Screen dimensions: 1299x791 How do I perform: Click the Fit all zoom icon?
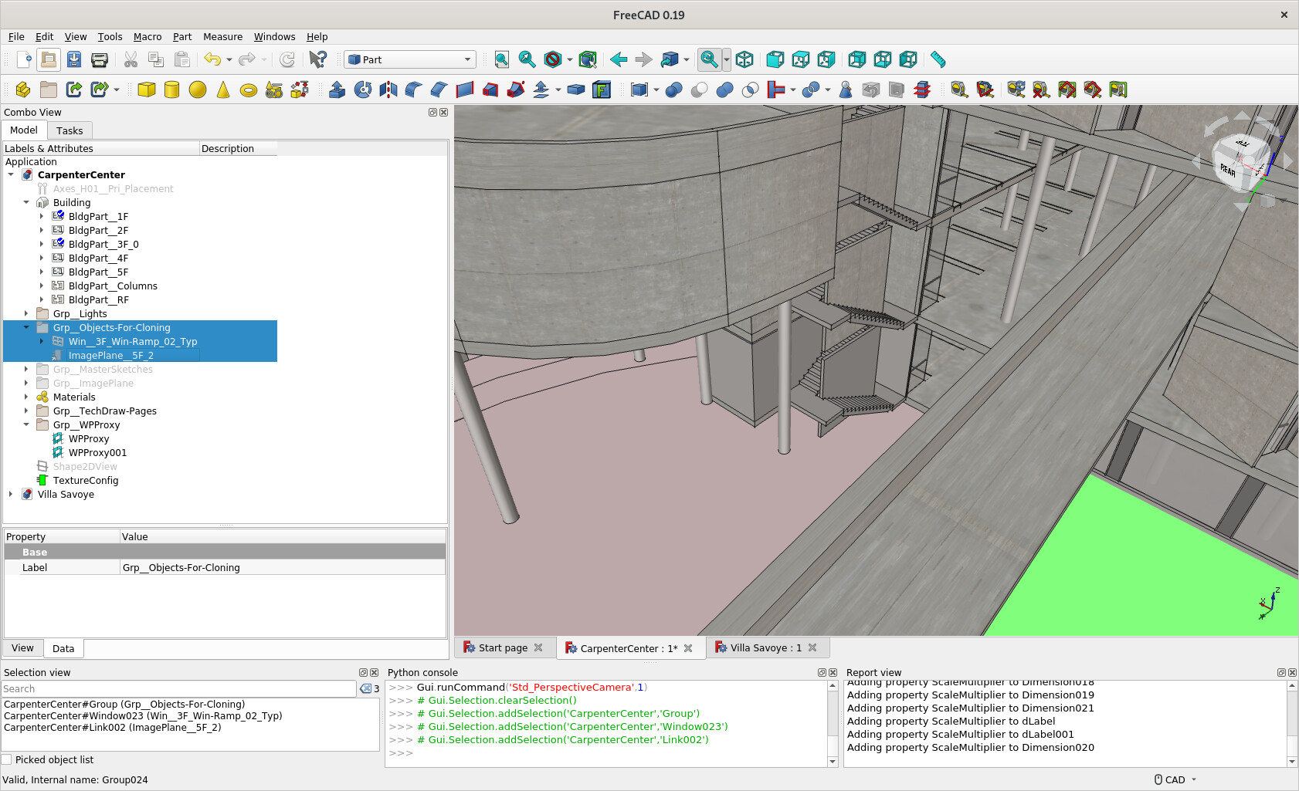point(502,59)
